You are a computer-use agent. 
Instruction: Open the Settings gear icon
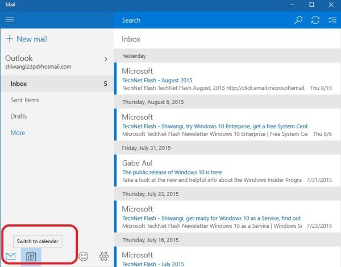pyautogui.click(x=104, y=256)
